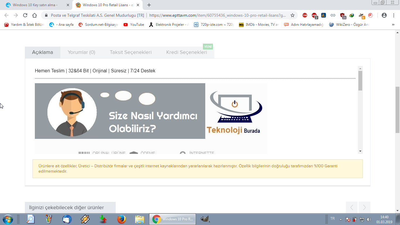The image size is (400, 225).
Task: Open the 720p-izle.com bookmark
Action: pos(214,25)
